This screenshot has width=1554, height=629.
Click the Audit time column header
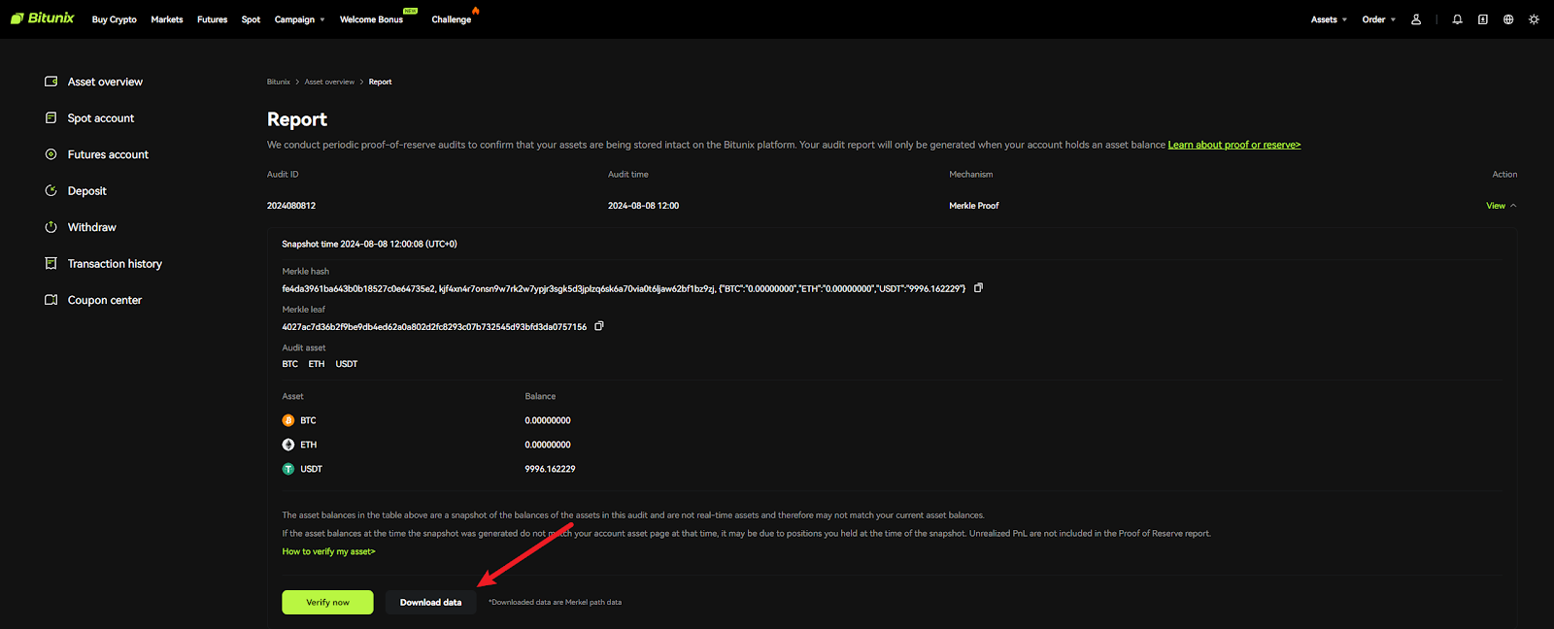[x=628, y=175]
